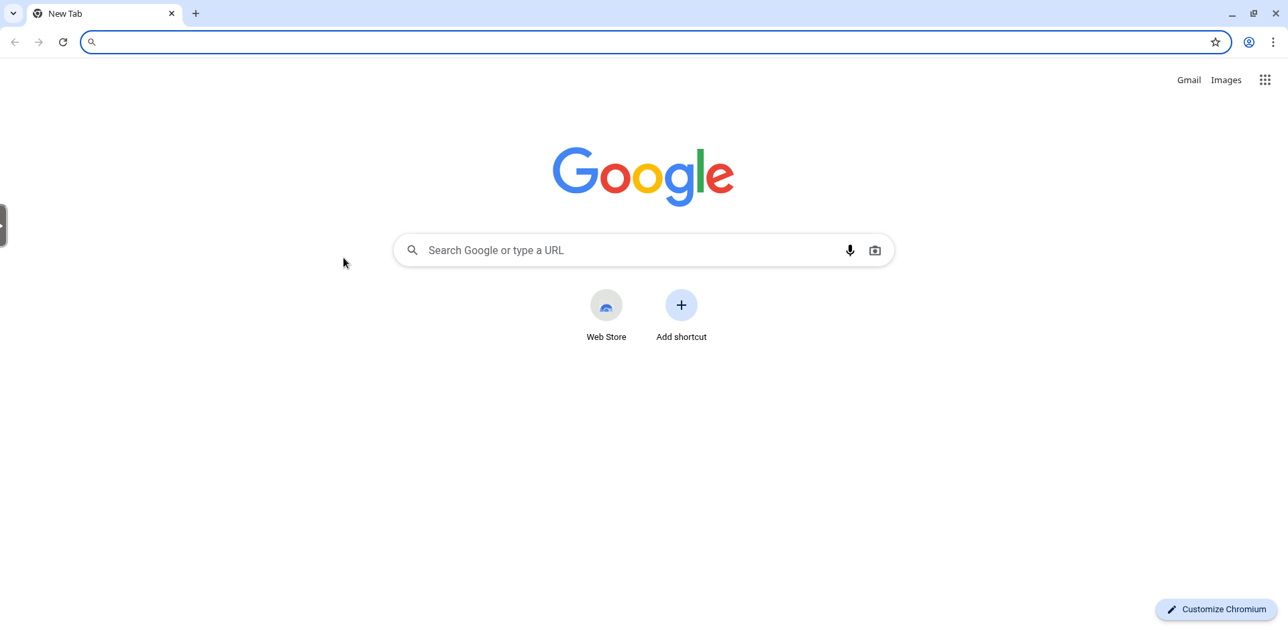Click the Google logo image
Image resolution: width=1288 pixels, height=631 pixels.
pos(643,176)
